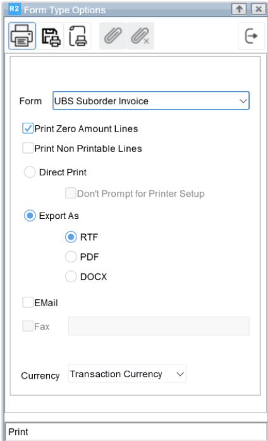The height and width of the screenshot is (441, 268).
Task: Click the exit arrow icon
Action: coord(252,36)
